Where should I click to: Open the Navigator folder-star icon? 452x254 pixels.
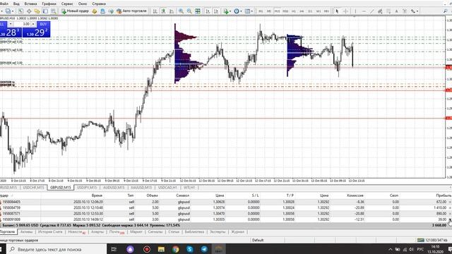pos(37,11)
